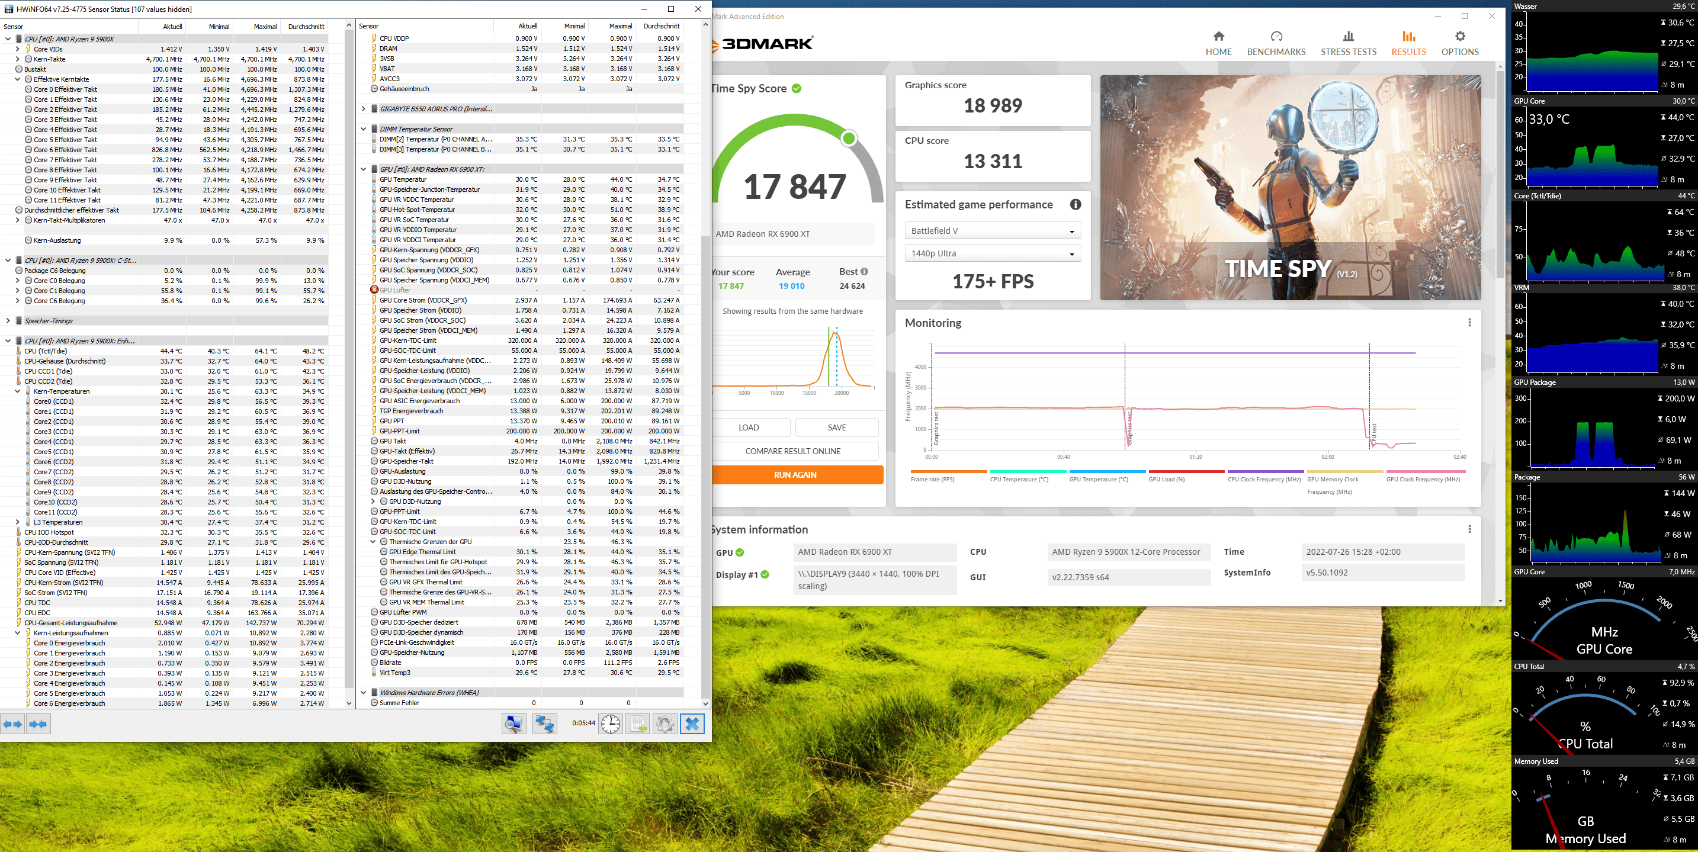Image resolution: width=1698 pixels, height=852 pixels.
Task: Click the 3DMark results page vertical scrollbar
Action: point(1501,175)
